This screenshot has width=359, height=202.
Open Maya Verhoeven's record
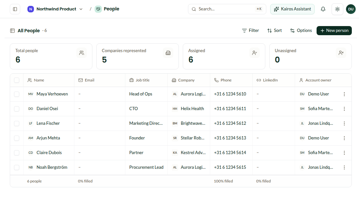52,94
